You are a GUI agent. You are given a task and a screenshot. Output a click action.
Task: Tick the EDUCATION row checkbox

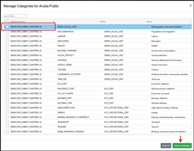[x=7, y=41]
